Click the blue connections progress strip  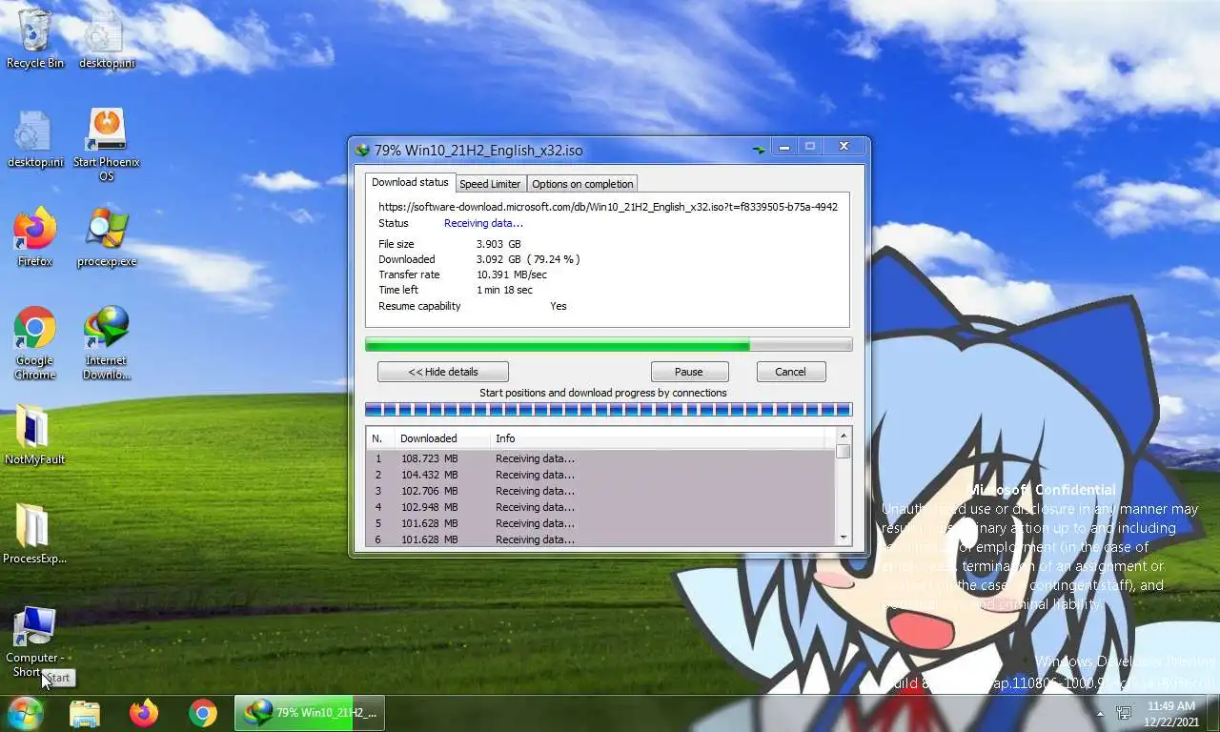pos(608,410)
